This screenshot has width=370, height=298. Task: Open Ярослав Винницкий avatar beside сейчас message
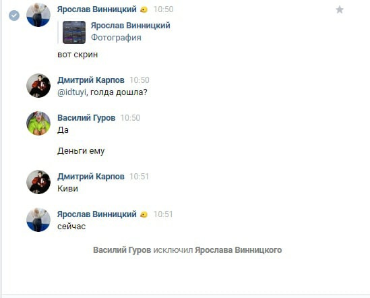(x=38, y=220)
